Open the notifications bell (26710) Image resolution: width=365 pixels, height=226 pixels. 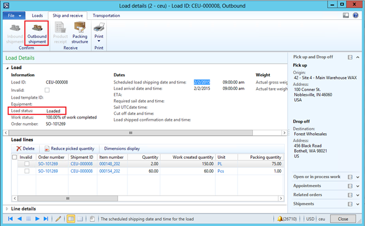coord(287,219)
